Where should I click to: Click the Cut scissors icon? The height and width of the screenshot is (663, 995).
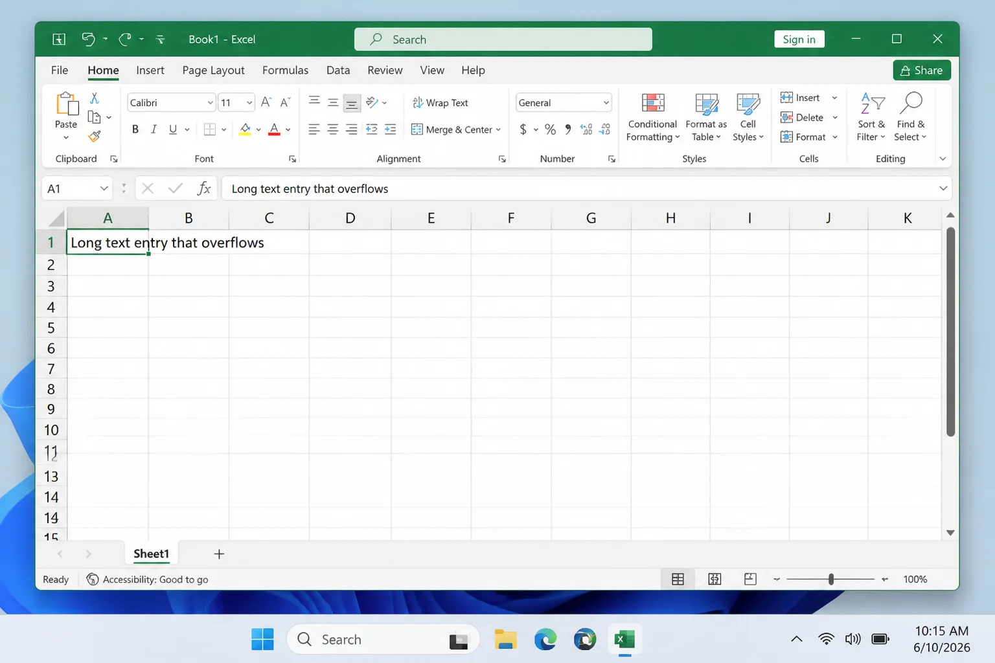[x=95, y=98]
